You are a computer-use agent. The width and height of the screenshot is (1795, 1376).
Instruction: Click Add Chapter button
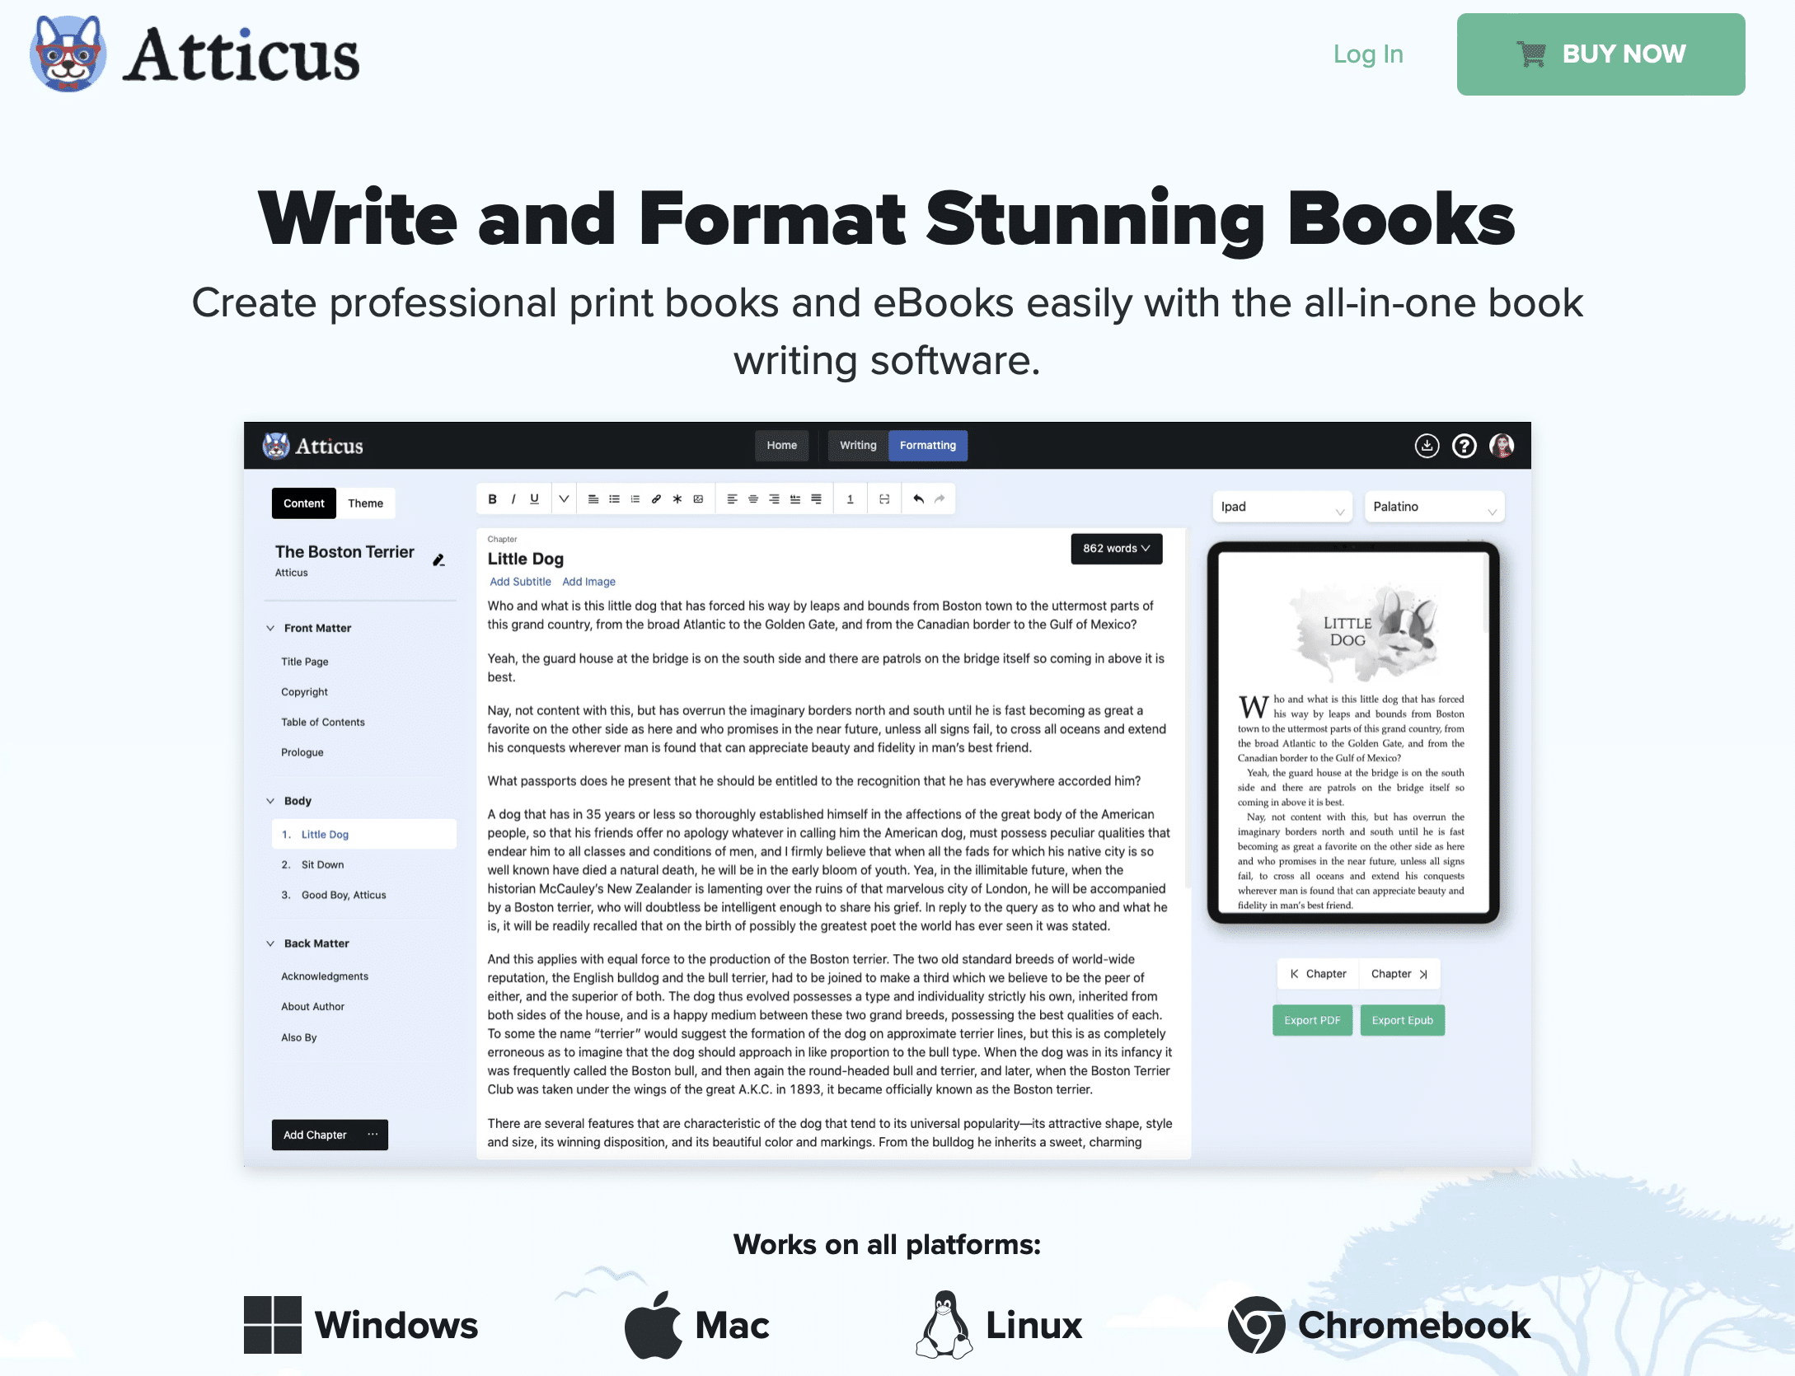315,1135
